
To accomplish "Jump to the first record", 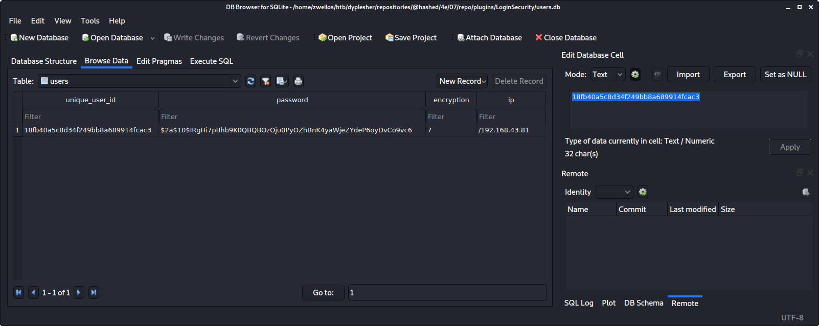I will click(18, 292).
